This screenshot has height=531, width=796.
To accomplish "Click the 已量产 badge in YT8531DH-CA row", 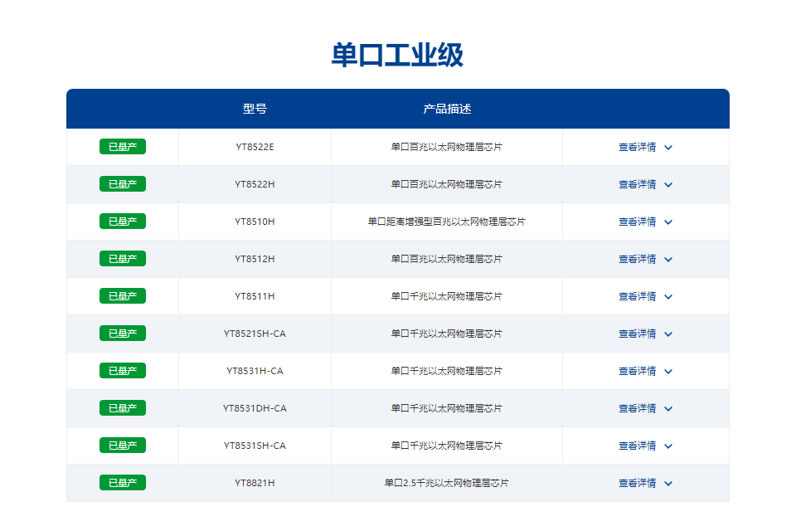I will [123, 408].
